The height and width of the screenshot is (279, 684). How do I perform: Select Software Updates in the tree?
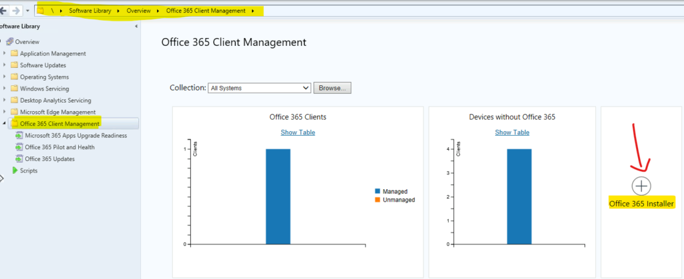pyautogui.click(x=43, y=65)
